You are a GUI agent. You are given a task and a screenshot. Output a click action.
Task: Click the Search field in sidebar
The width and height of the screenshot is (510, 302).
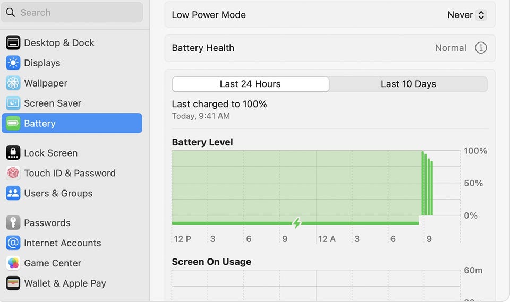pyautogui.click(x=72, y=12)
